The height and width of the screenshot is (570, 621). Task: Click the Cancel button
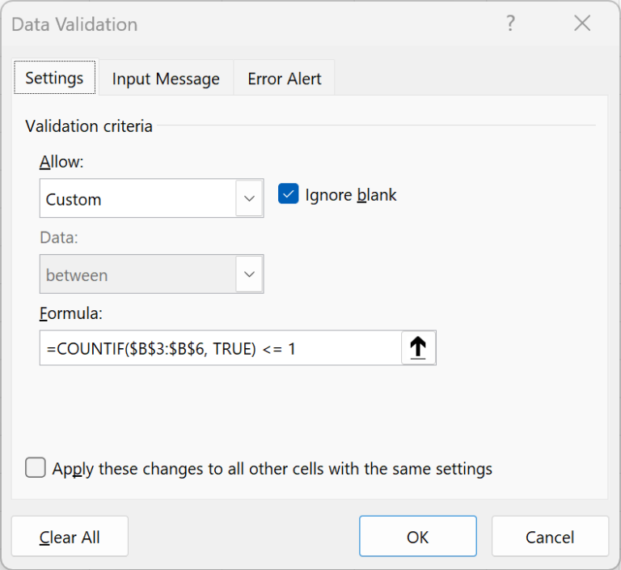550,537
